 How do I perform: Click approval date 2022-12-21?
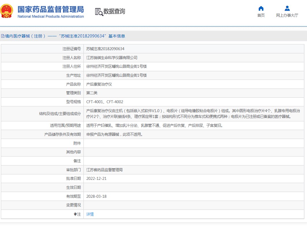(96, 178)
